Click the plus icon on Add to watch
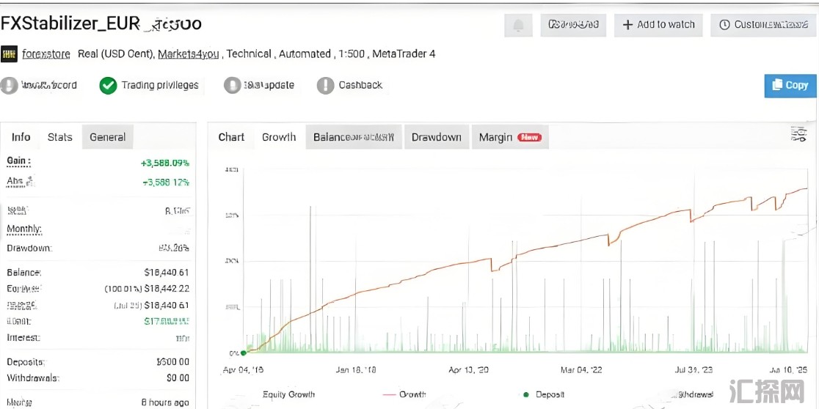 coord(627,25)
